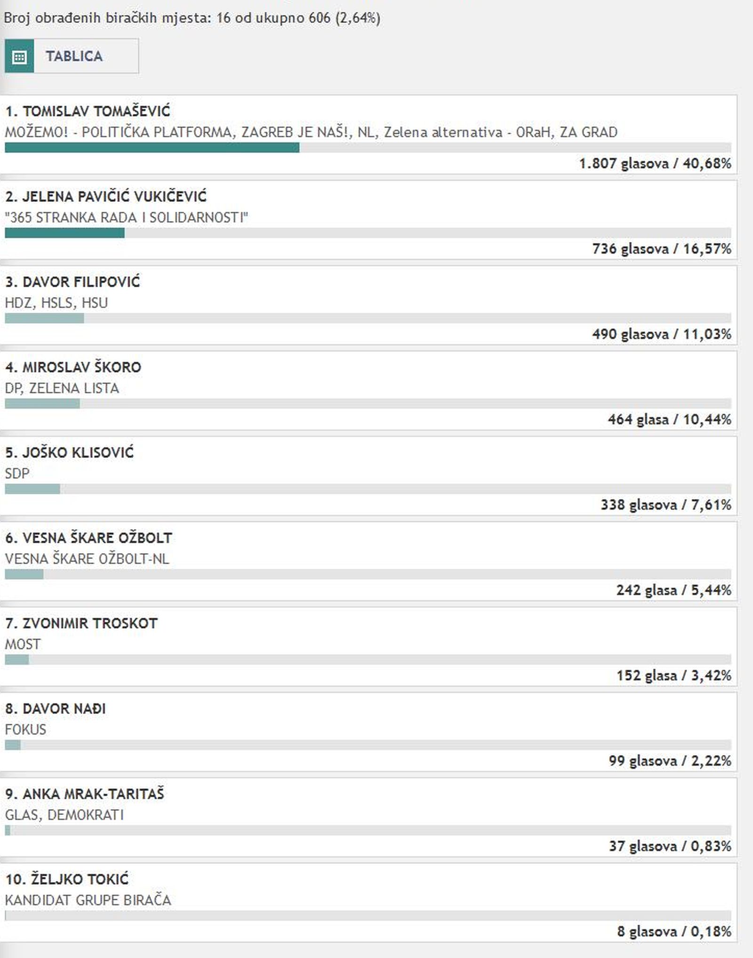The width and height of the screenshot is (753, 958).
Task: Select Davor Nađi FOKUS entry
Action: click(x=368, y=732)
